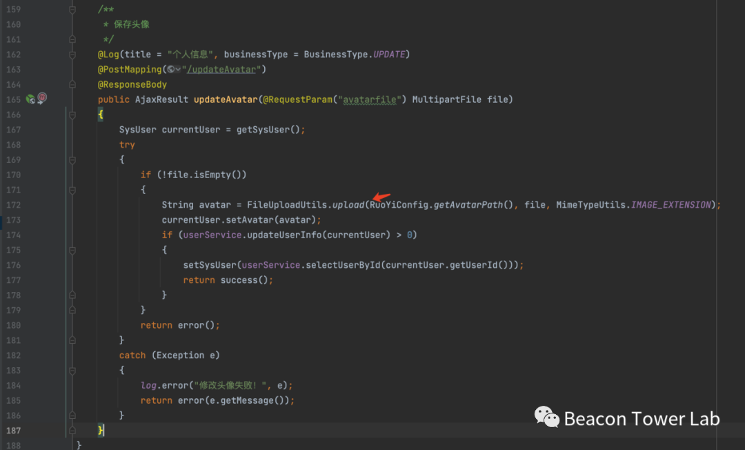Click the FileUploadUtils class name

(287, 205)
